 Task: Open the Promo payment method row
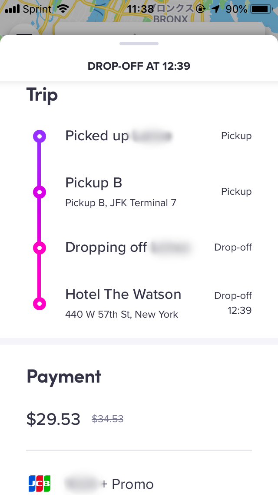(x=139, y=484)
